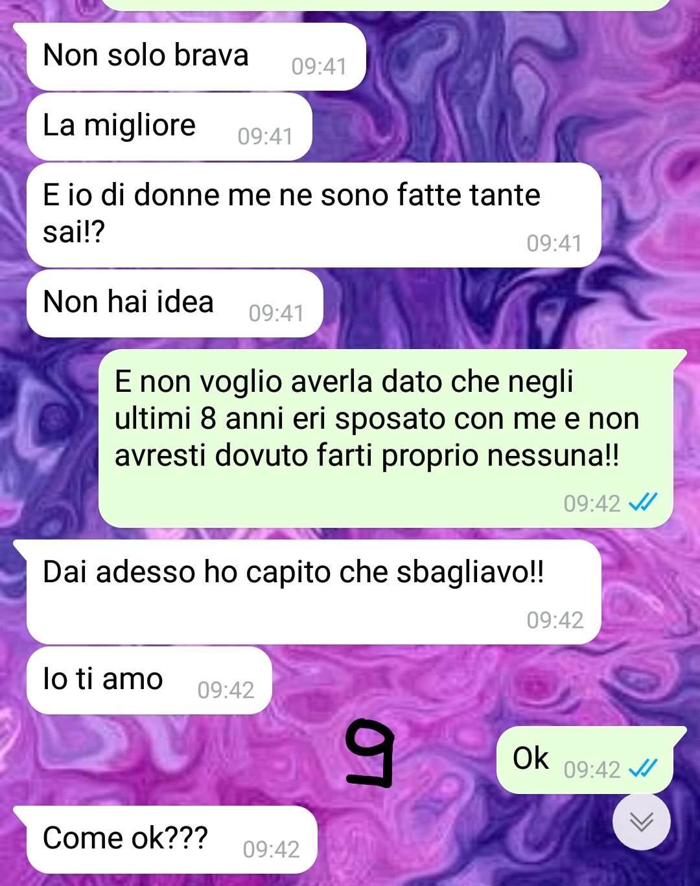The width and height of the screenshot is (700, 886).
Task: Tap the partially visible green bubble at top
Action: [386, 5]
